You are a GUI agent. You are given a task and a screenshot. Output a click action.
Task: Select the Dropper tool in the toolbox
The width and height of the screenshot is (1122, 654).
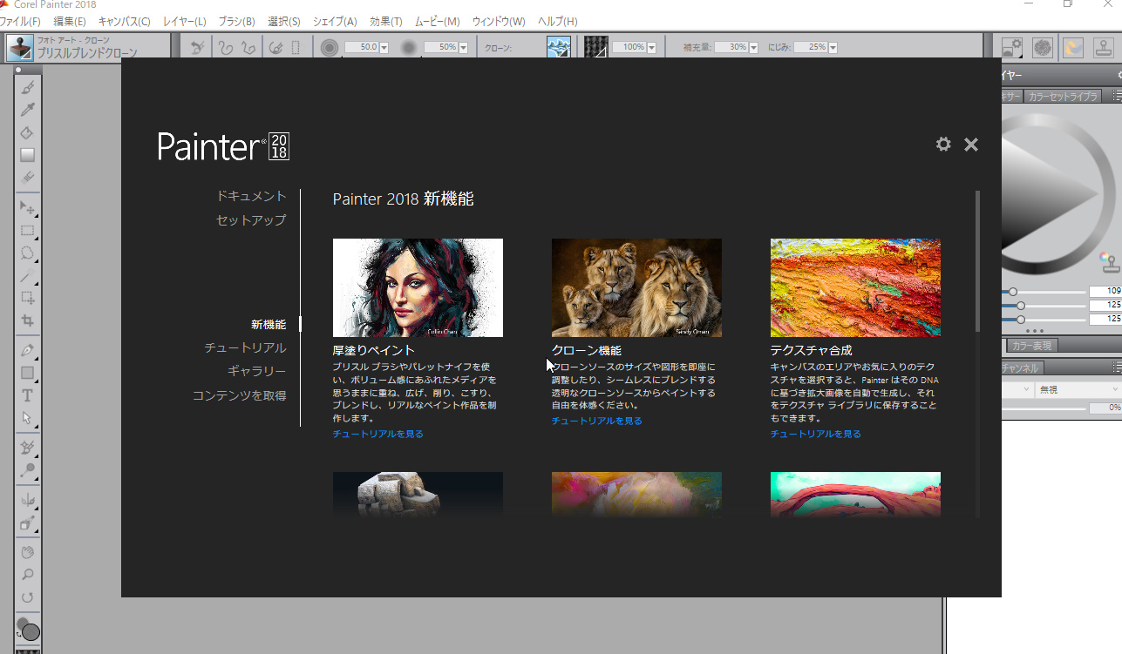click(x=27, y=110)
